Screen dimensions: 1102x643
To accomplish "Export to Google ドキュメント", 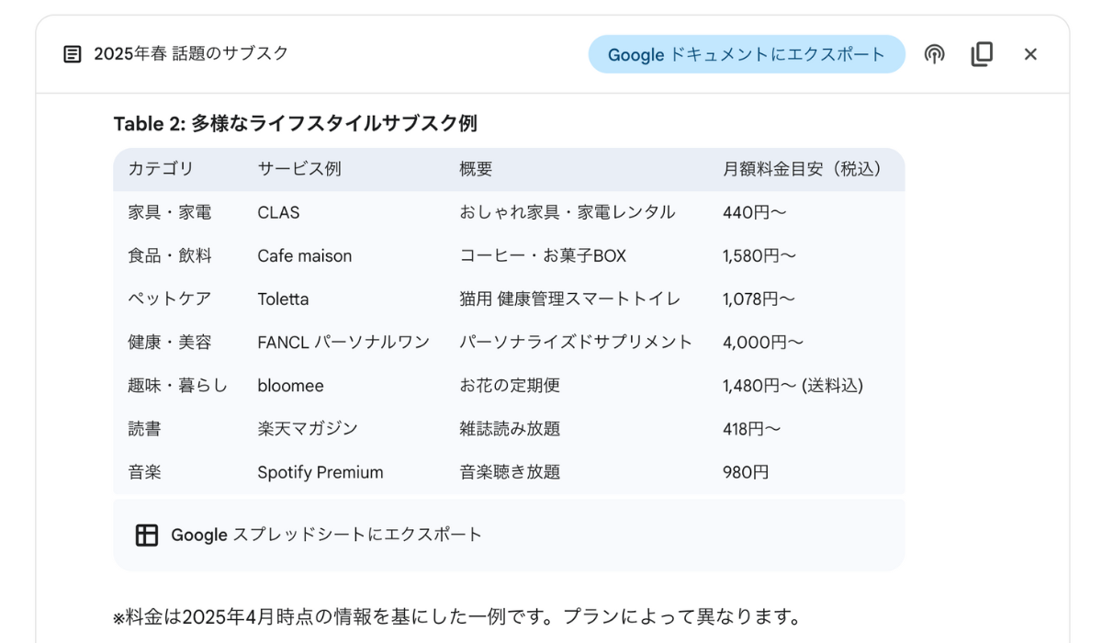I will (x=747, y=54).
